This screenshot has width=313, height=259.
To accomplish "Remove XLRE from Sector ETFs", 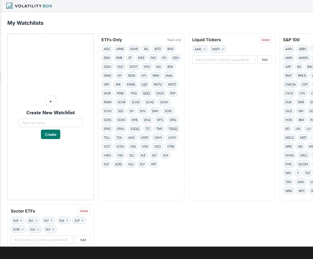I will [22, 230].
